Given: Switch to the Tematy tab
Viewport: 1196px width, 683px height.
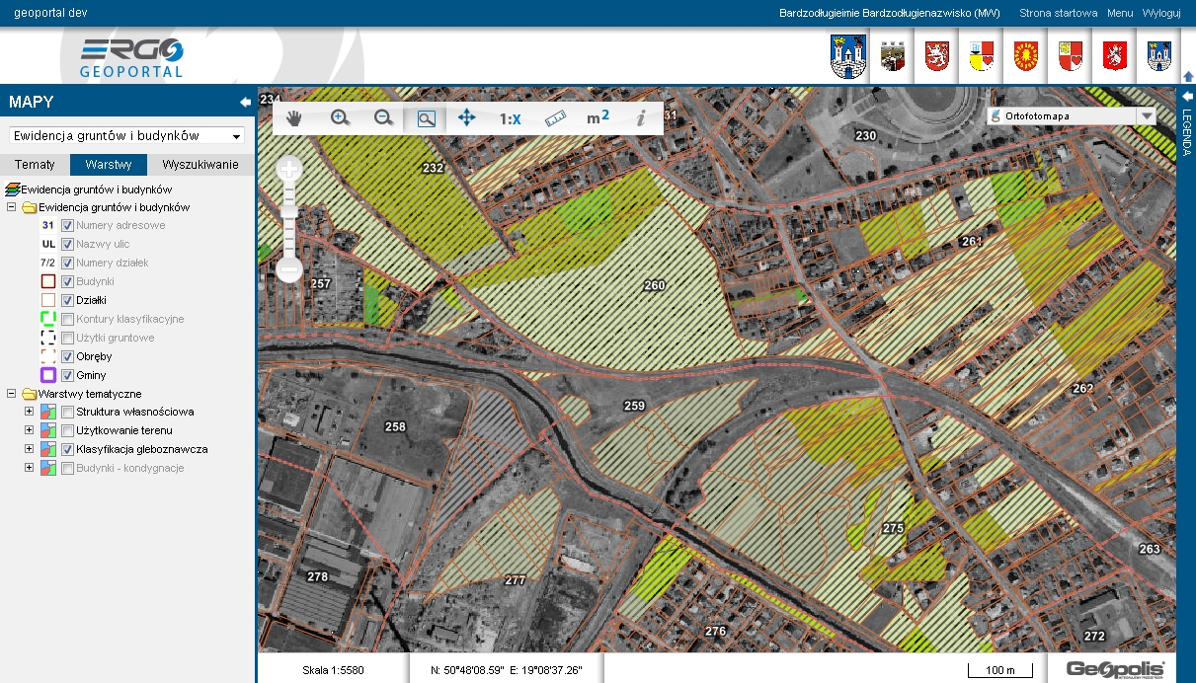Looking at the screenshot, I should tap(35, 165).
